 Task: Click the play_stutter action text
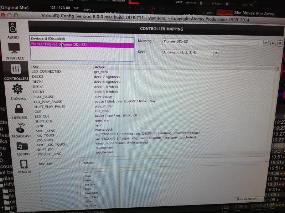(x=104, y=106)
